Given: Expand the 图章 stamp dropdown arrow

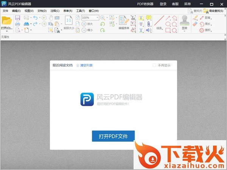Looking at the screenshot, I should (185, 31).
